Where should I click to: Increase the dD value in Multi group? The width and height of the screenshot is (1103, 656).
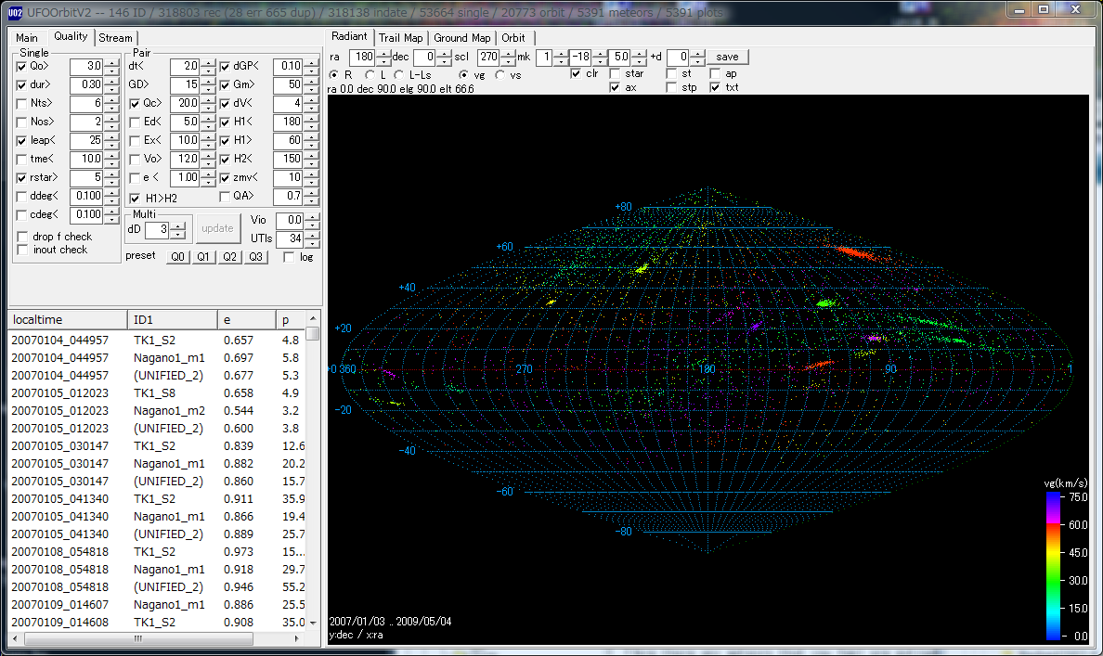coord(177,225)
